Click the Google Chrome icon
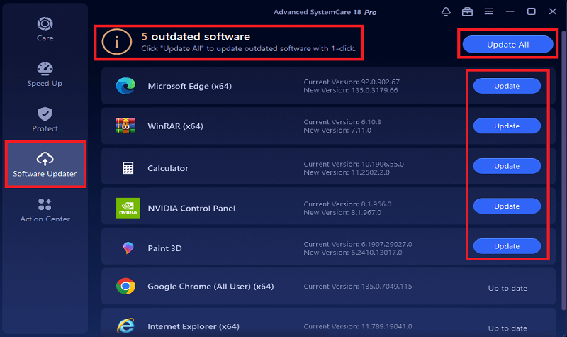 (x=126, y=287)
